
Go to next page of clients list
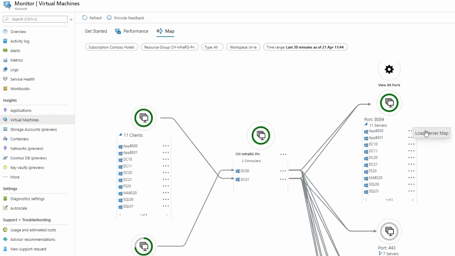pos(167,215)
